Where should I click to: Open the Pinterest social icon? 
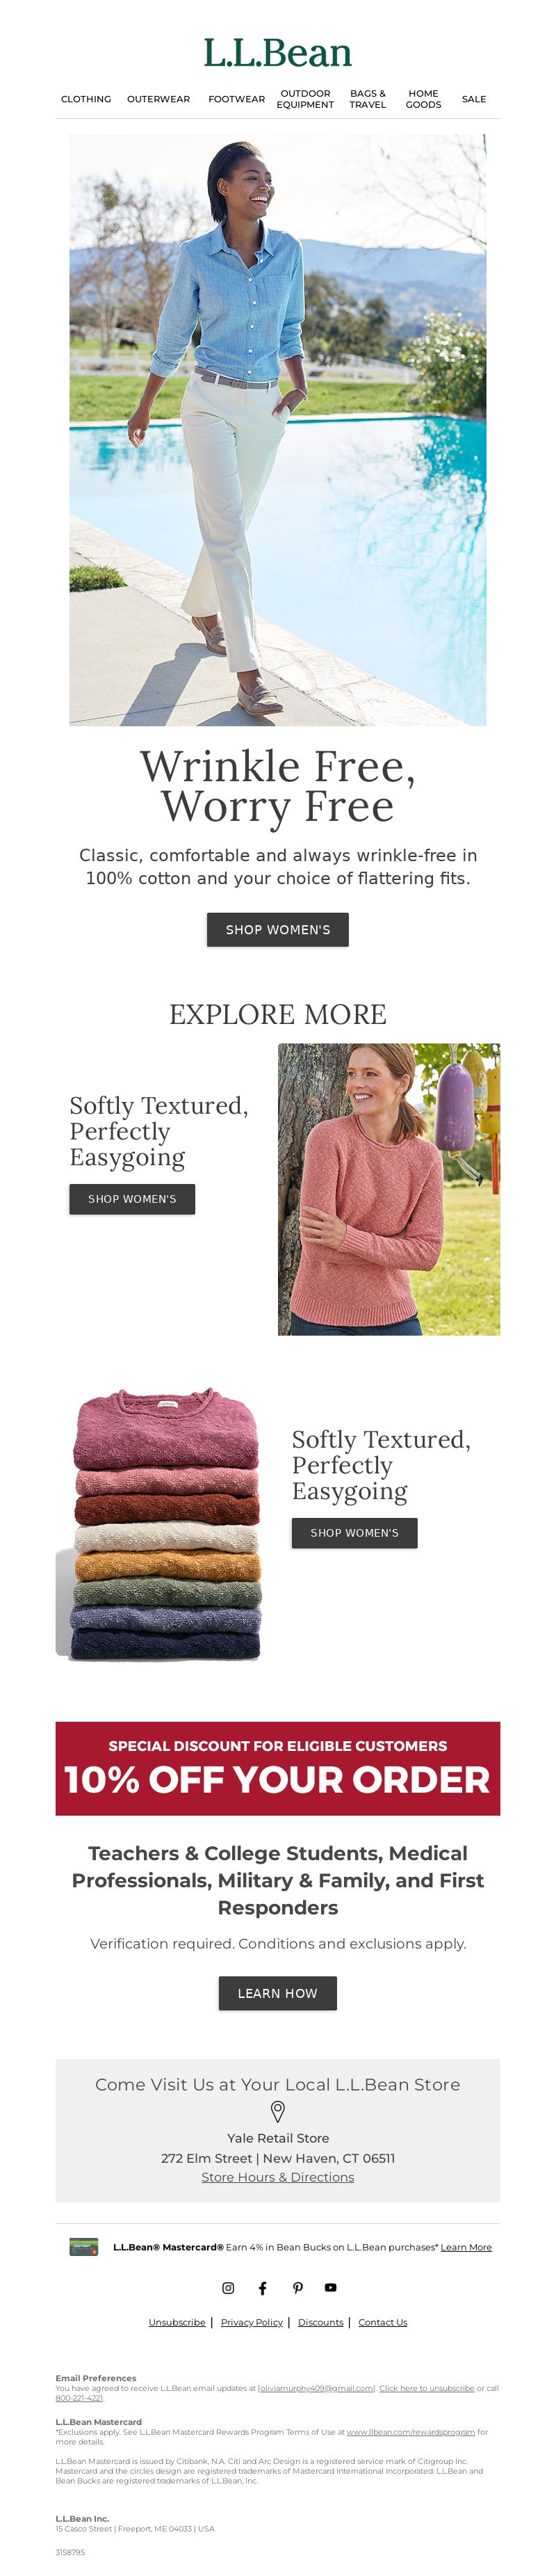click(297, 2288)
